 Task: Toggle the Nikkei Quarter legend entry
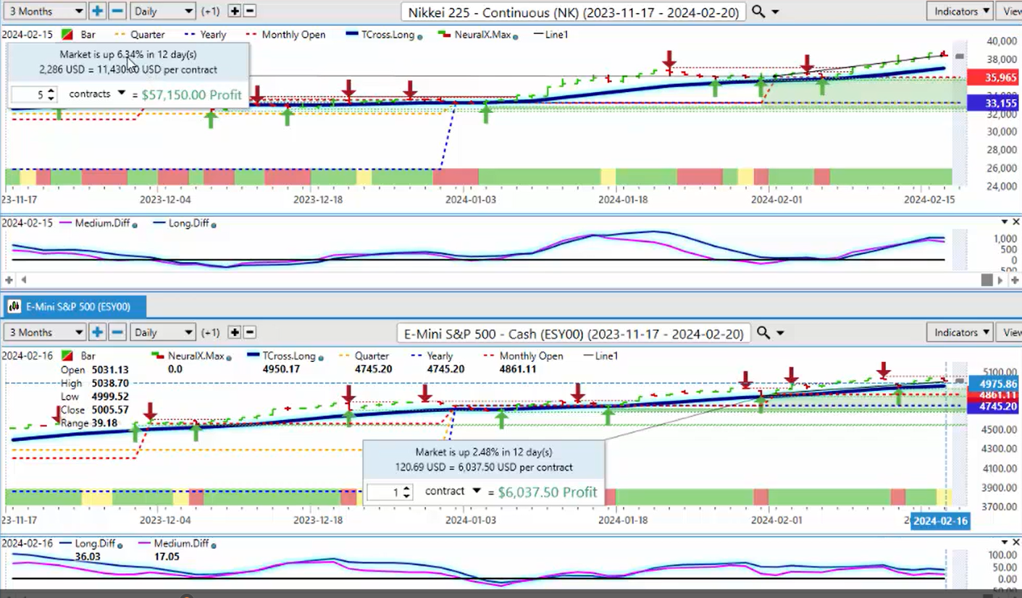tap(140, 35)
